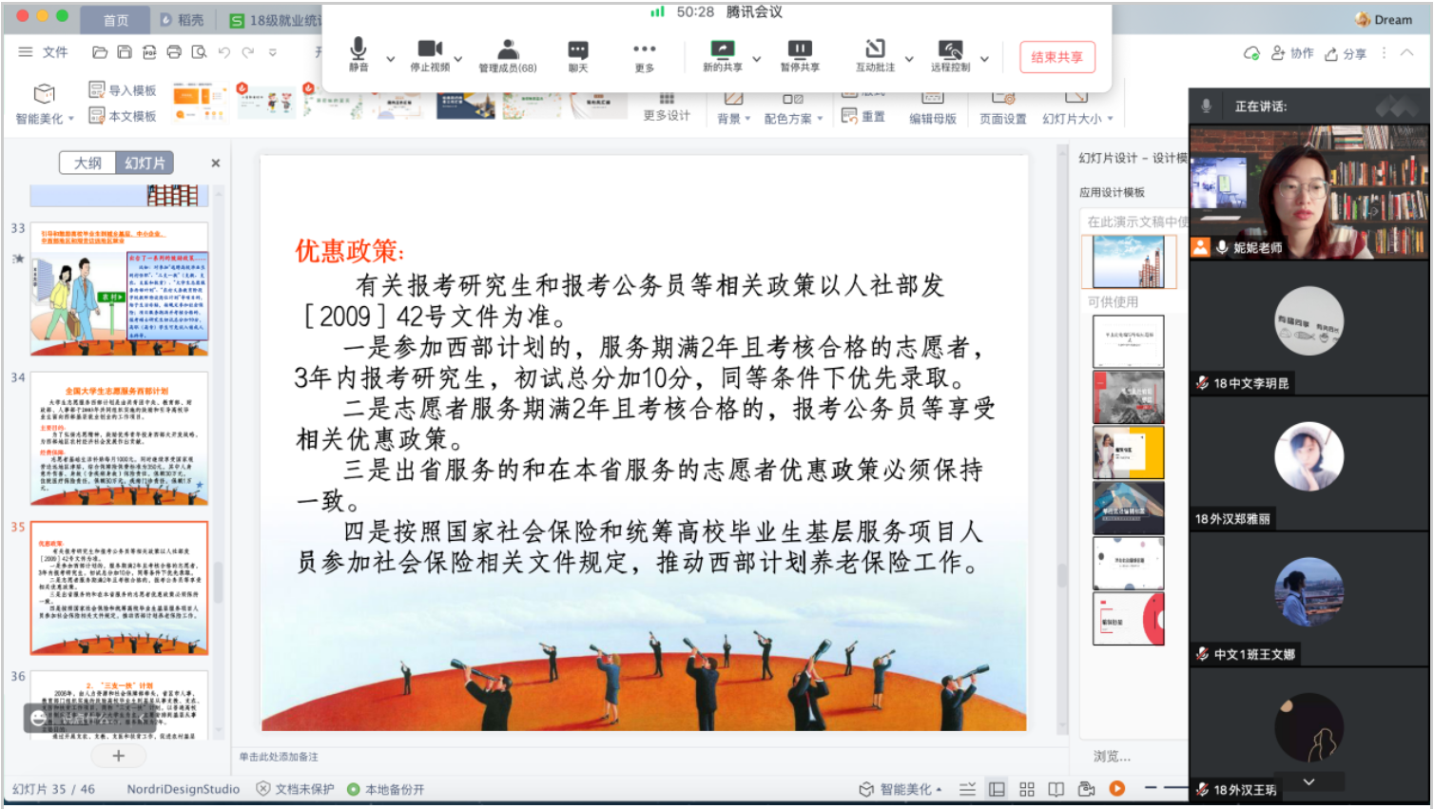Pause sharing (暂停共享)
The width and height of the screenshot is (1434, 809).
(x=800, y=55)
